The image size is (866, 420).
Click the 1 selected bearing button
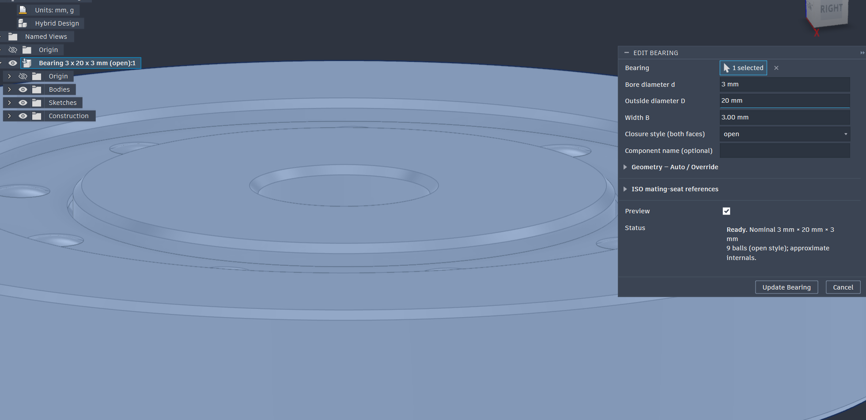743,68
